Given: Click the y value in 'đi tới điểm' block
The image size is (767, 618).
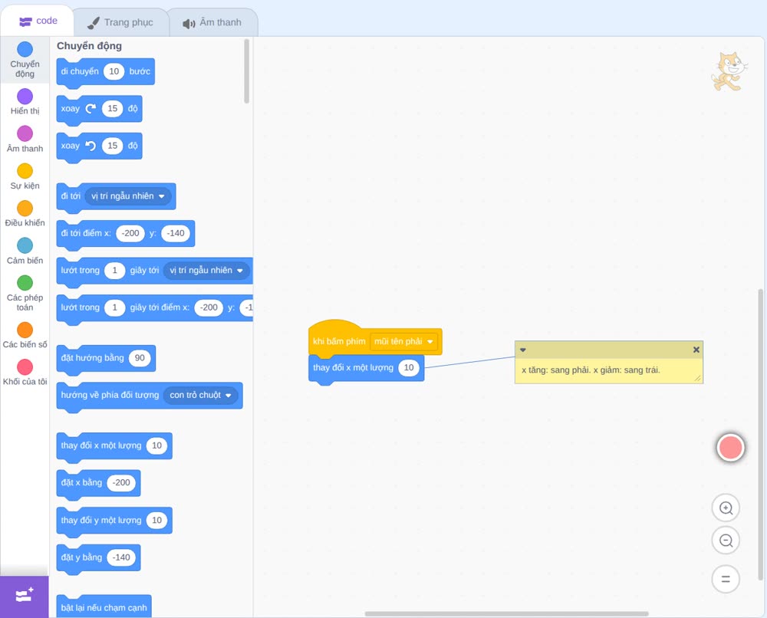Looking at the screenshot, I should 176,233.
